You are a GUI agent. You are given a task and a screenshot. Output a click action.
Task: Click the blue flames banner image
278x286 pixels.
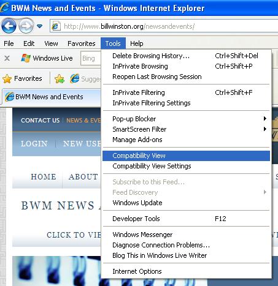click(x=56, y=271)
